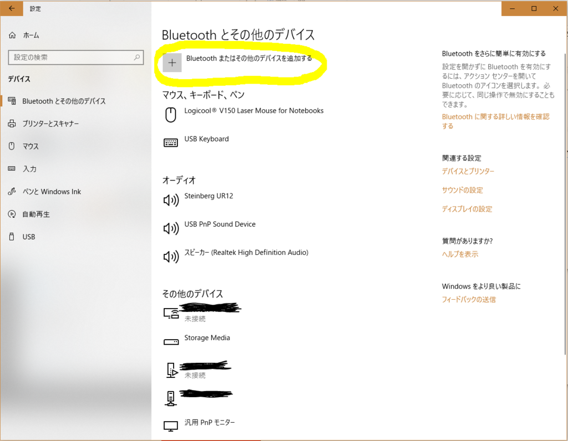Select the USB icon in sidebar
Viewport: 568px width, 441px height.
pos(12,237)
